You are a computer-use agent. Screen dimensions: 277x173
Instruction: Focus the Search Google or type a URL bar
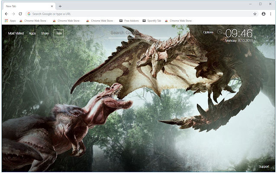[x=142, y=14]
